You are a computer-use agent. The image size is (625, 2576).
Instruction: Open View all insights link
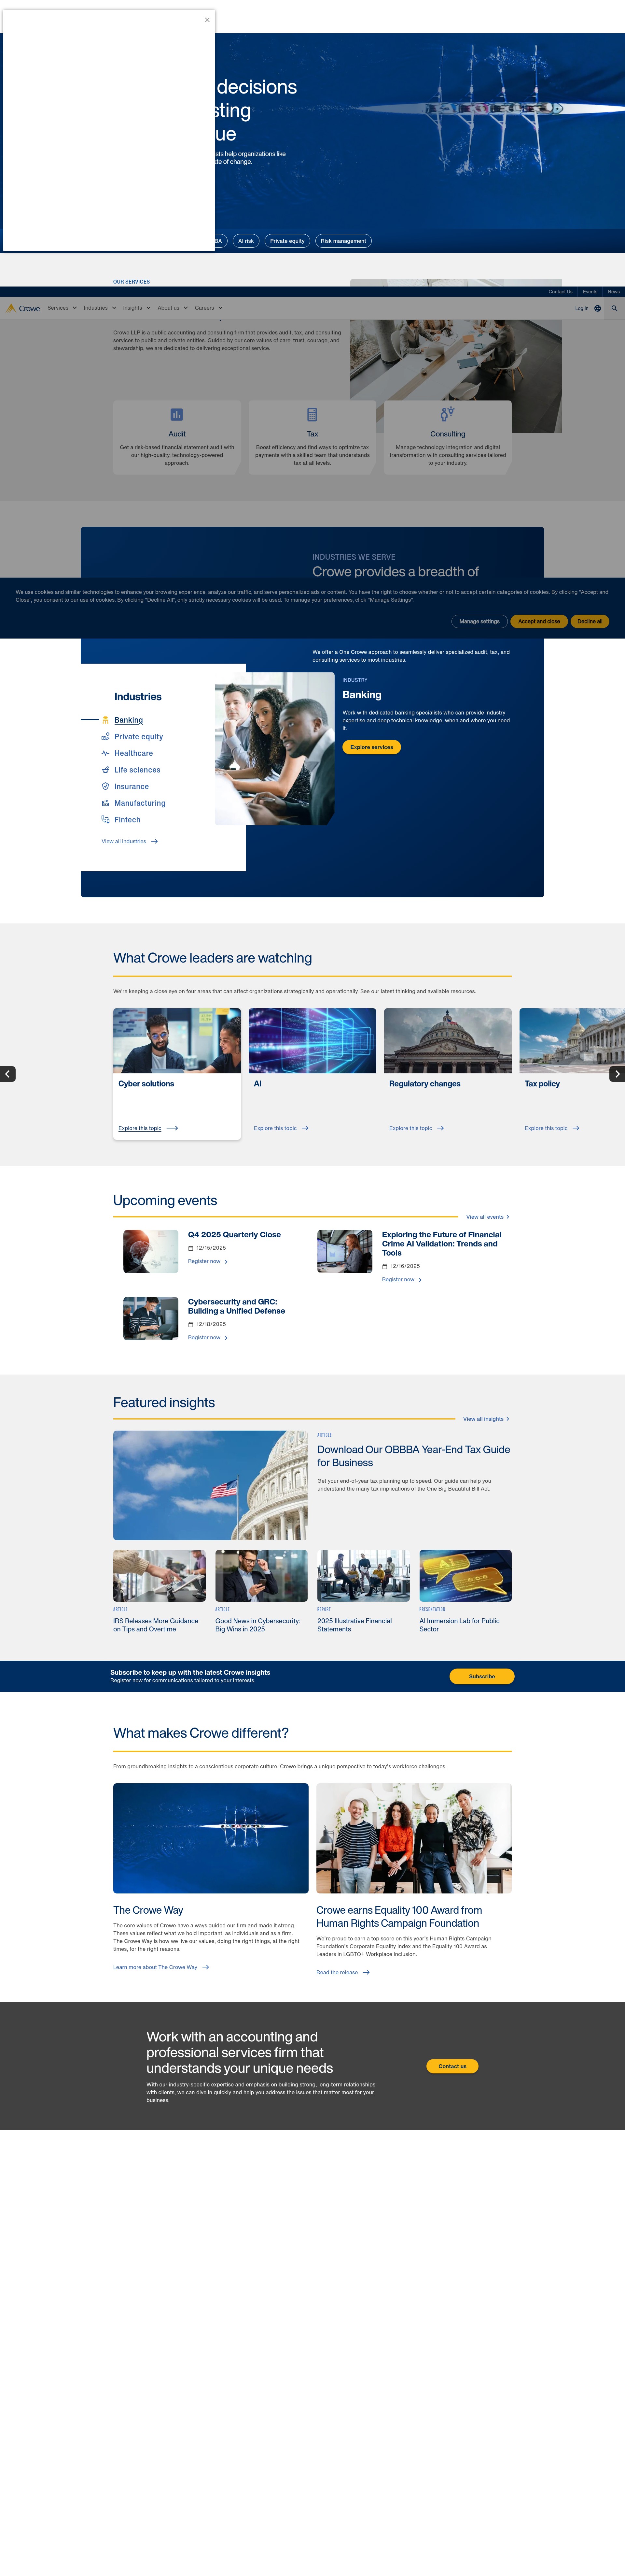coord(486,1419)
